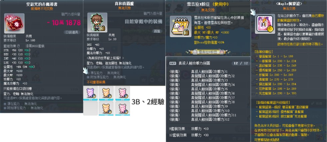
Task: Click the Maple 楓寶證 certificate icon
Action: coord(265,24)
